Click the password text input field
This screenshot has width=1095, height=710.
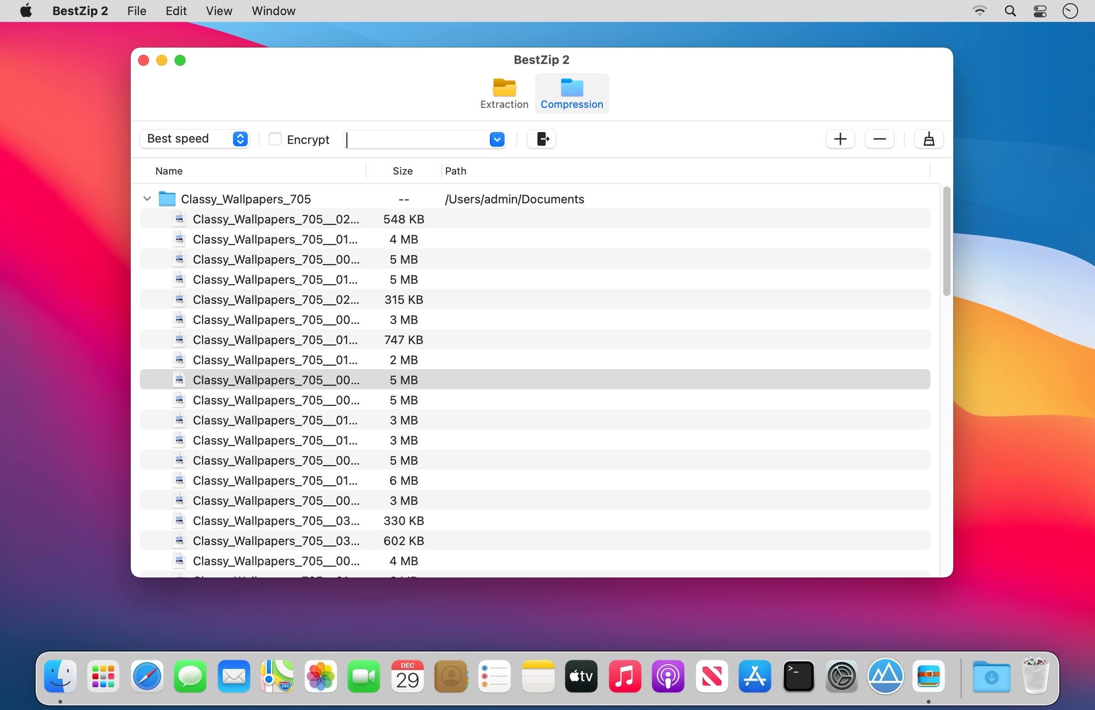tap(416, 139)
